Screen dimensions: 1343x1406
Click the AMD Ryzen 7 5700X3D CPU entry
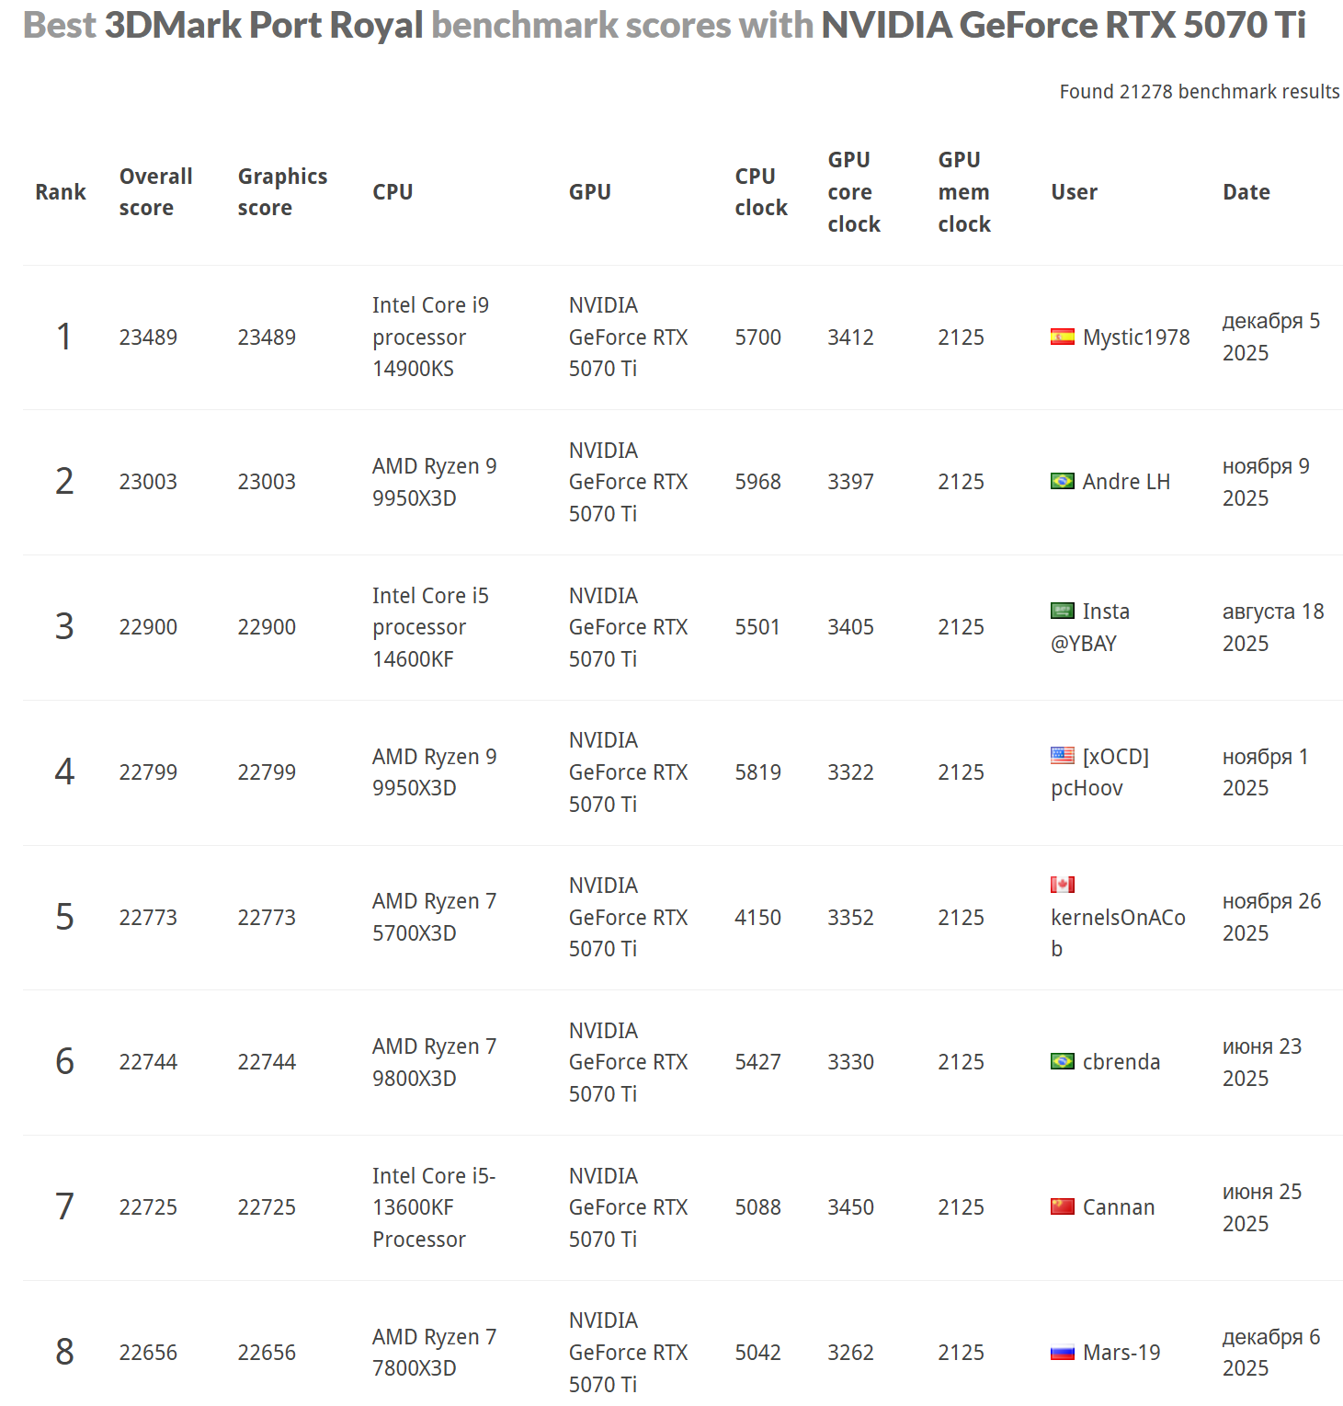coord(434,917)
